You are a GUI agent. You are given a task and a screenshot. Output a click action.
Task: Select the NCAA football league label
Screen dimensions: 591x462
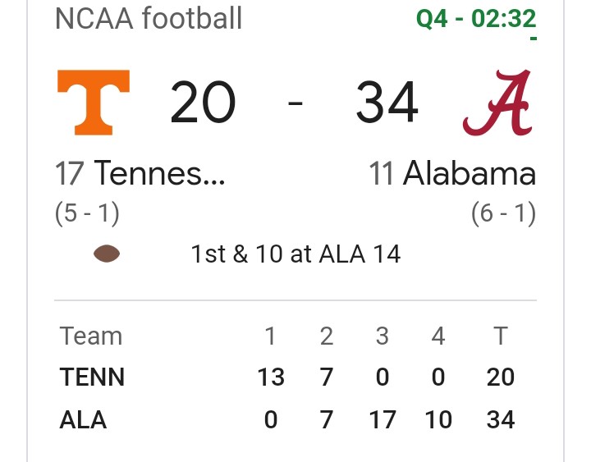pos(149,18)
